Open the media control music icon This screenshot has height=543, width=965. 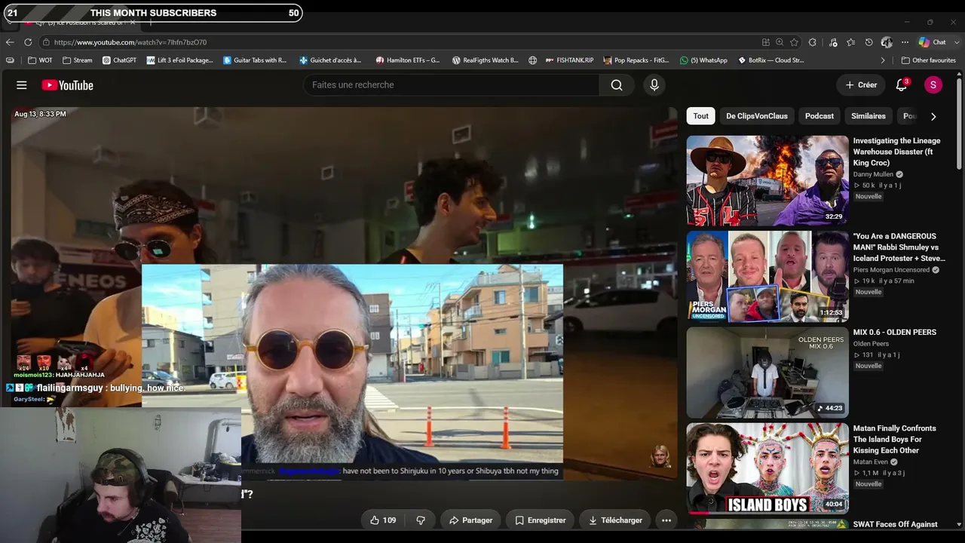(x=833, y=42)
